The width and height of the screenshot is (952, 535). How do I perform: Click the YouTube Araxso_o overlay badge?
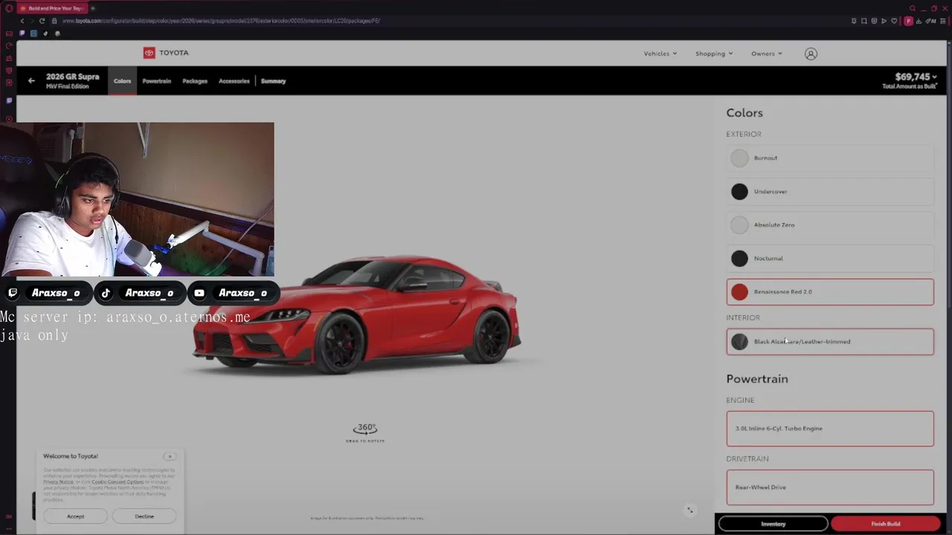tap(234, 293)
